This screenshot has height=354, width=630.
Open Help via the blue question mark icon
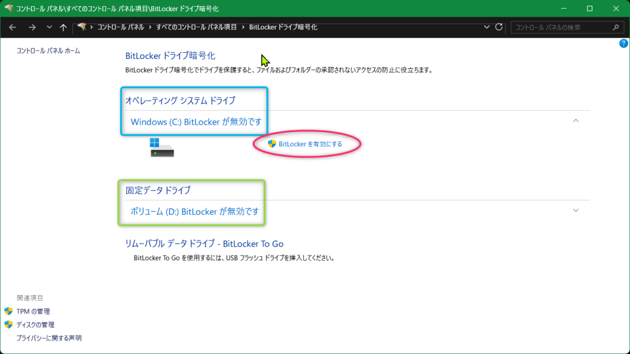623,44
